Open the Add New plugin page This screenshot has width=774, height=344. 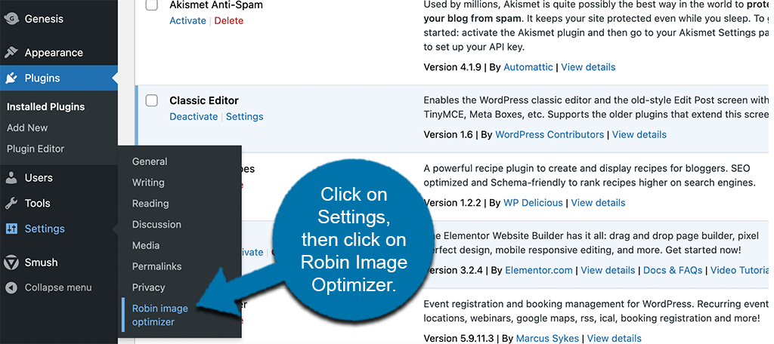coord(27,127)
